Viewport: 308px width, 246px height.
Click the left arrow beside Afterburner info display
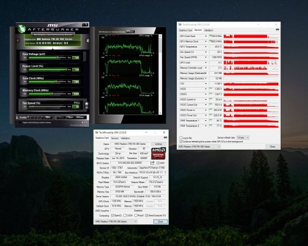[18, 41]
